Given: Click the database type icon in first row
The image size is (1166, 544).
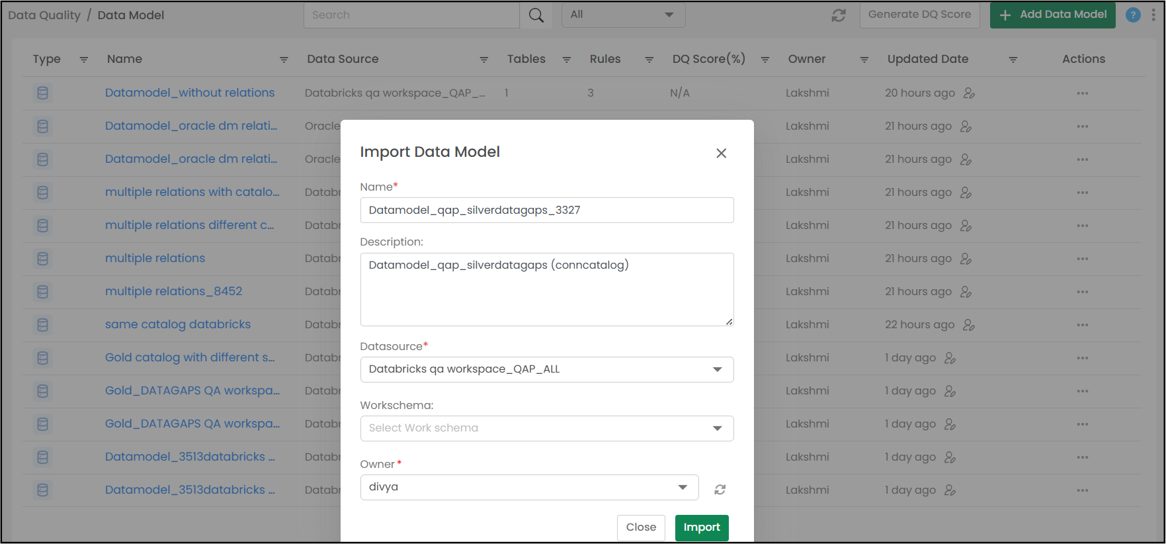Looking at the screenshot, I should click(x=43, y=93).
